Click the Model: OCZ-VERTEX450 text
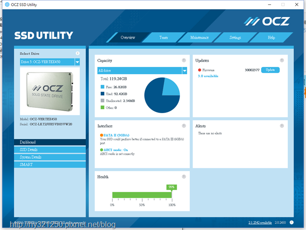This screenshot has height=230, width=306. pos(38,119)
